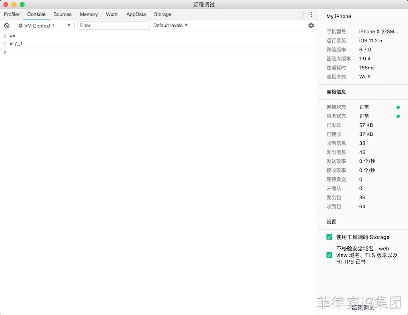
Task: Clear the console with the ban icon
Action: (7, 26)
